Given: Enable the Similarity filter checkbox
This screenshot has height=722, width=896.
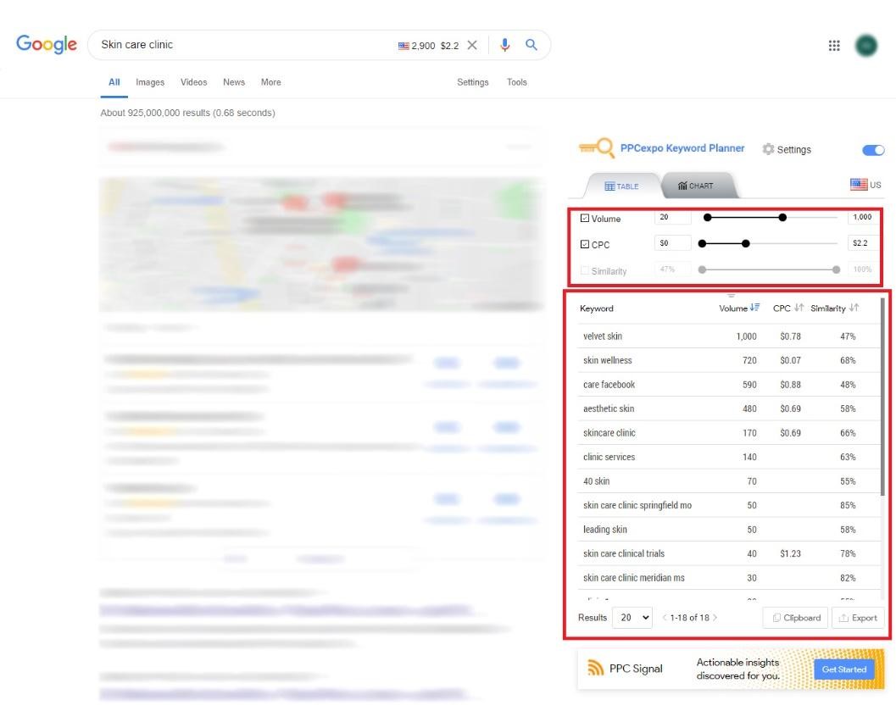Looking at the screenshot, I should (585, 270).
